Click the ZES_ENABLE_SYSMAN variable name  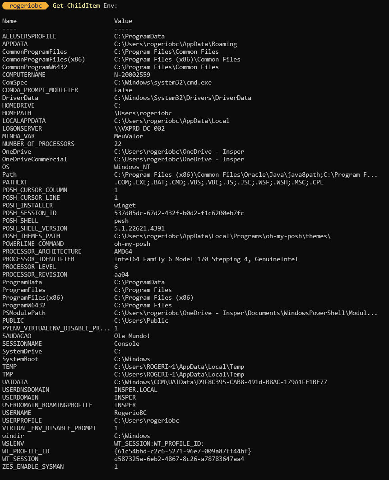[x=33, y=466]
